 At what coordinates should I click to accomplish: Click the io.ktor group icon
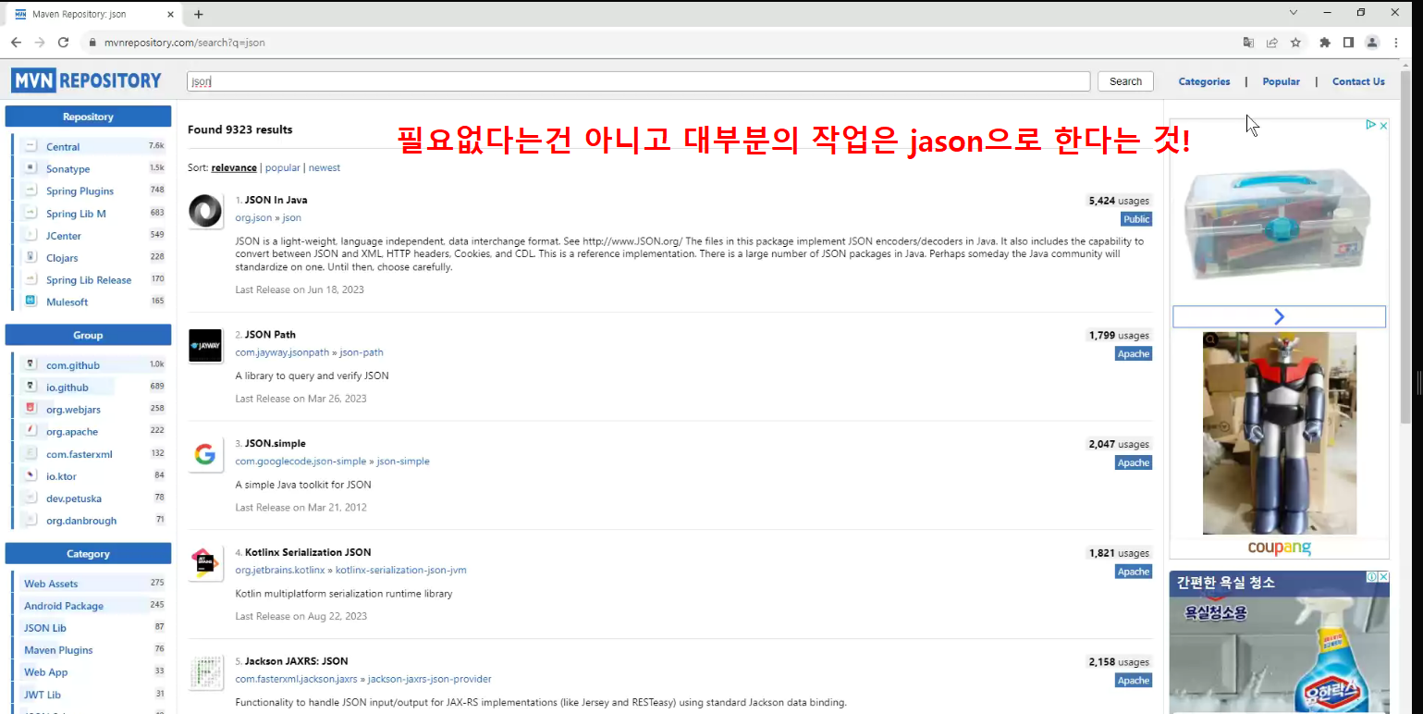tap(31, 475)
